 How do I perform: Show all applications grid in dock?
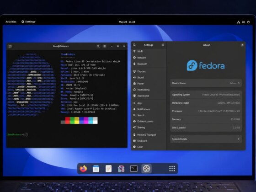(172, 169)
